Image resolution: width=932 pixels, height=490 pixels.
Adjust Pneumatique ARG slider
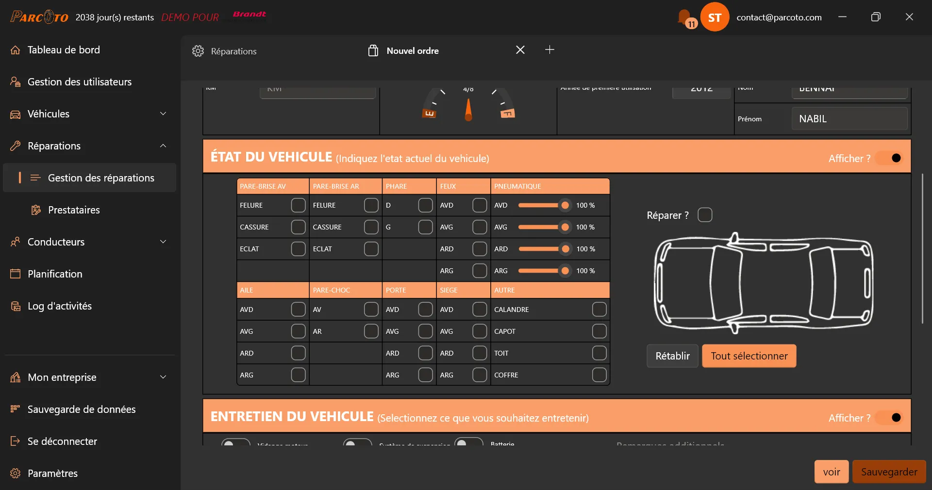click(x=544, y=271)
